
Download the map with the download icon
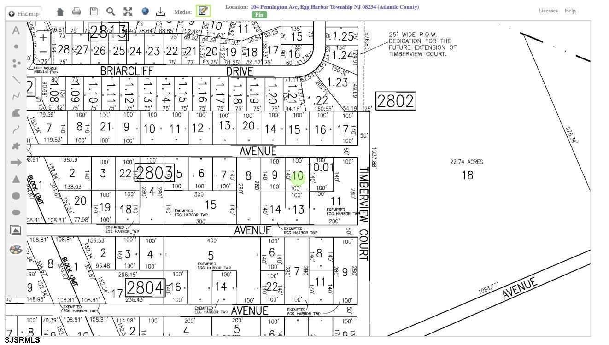tap(160, 12)
